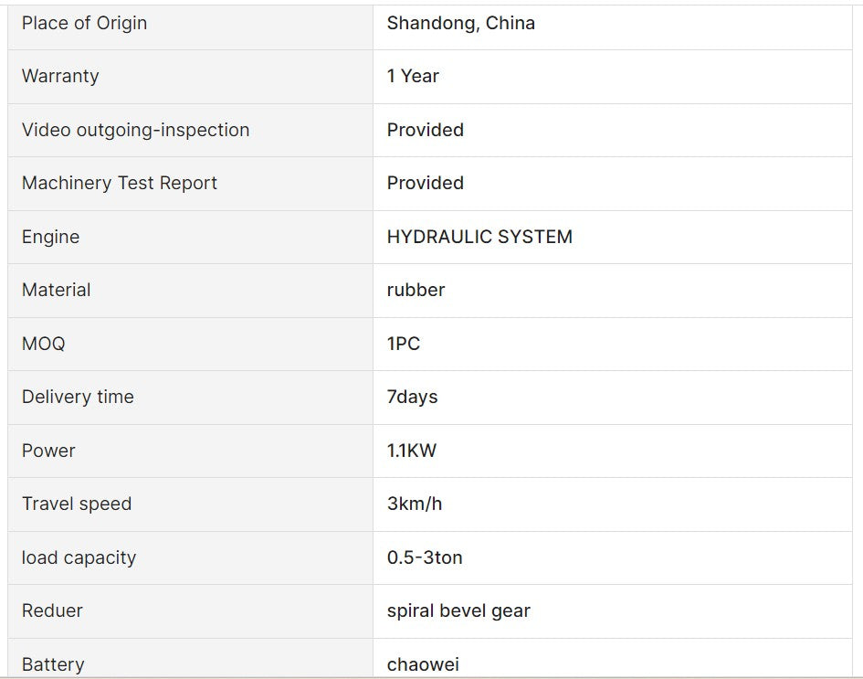Click the 'Video outgoing-inspection' label
This screenshot has height=679, width=863.
pyautogui.click(x=135, y=130)
